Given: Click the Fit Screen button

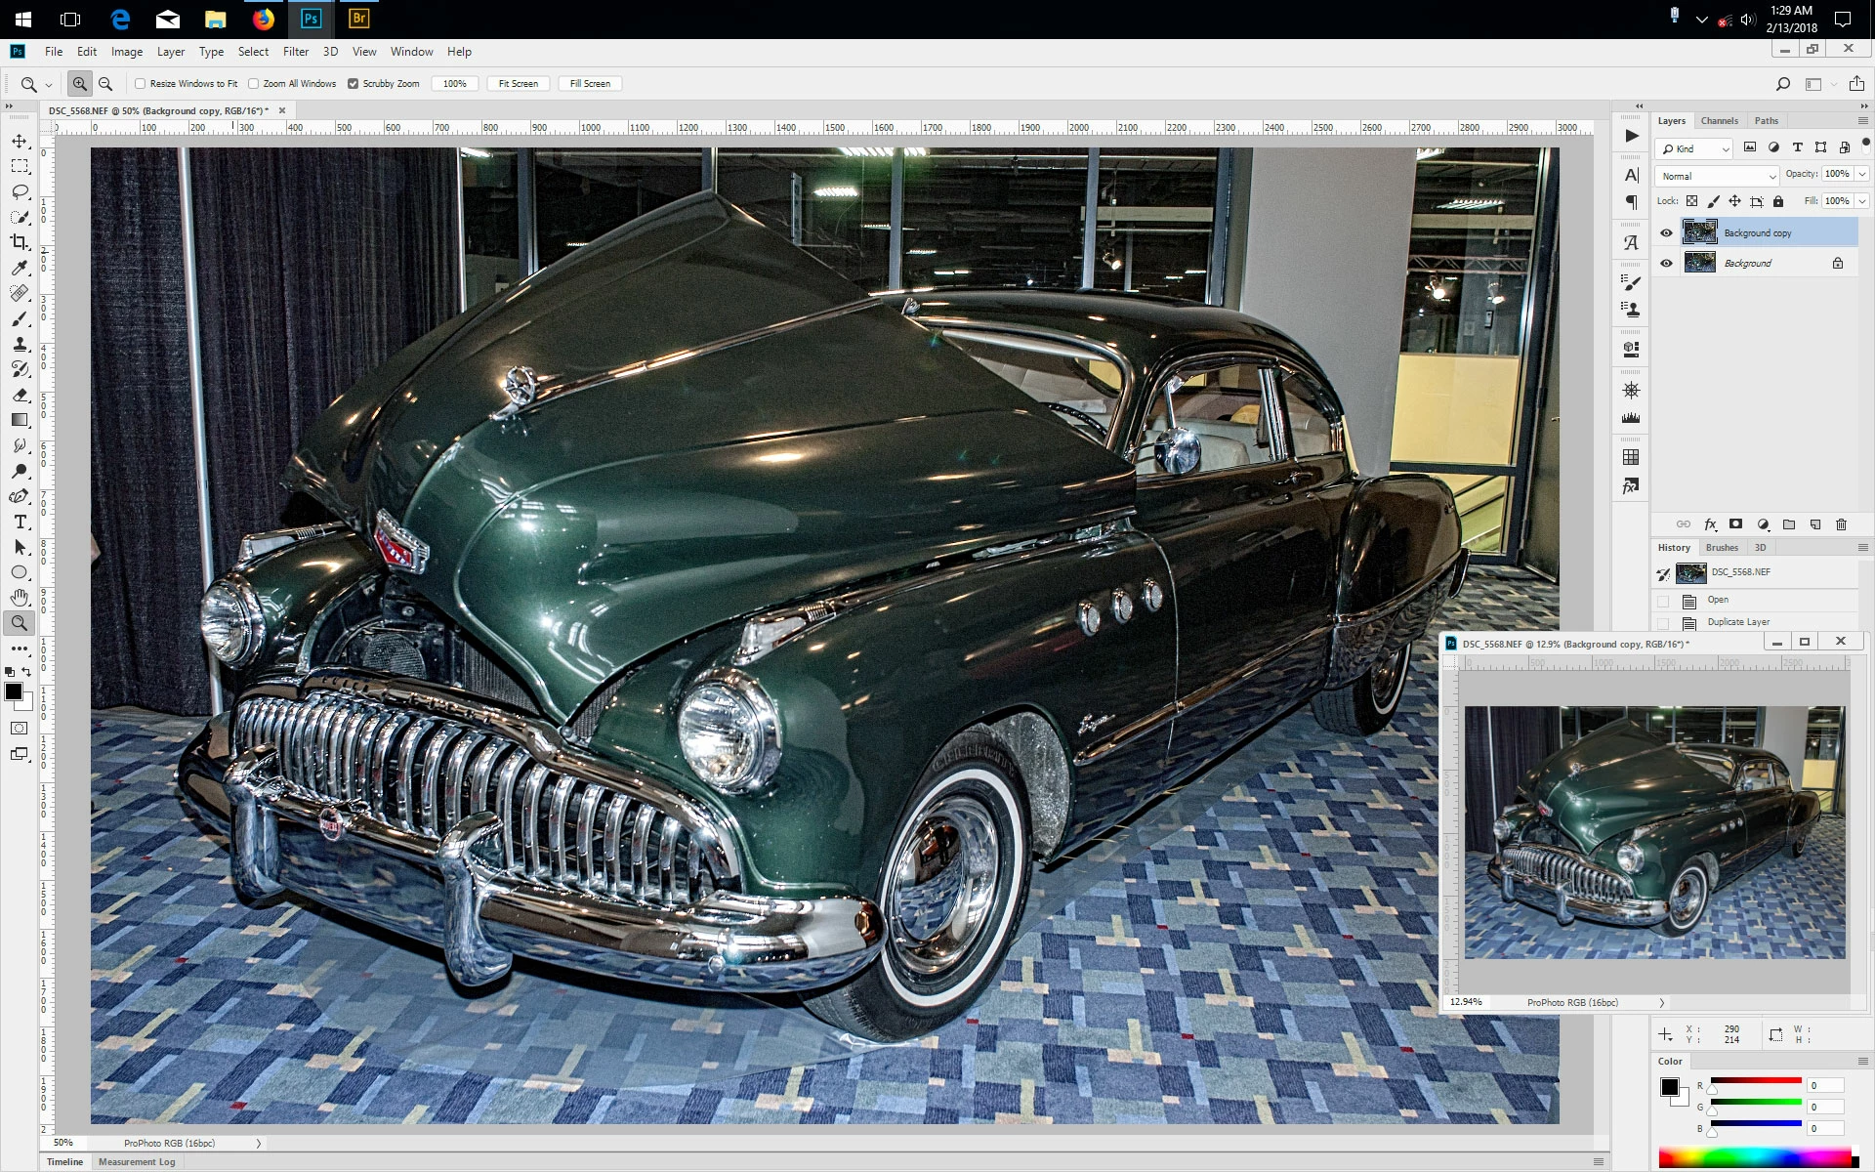Looking at the screenshot, I should 518,84.
